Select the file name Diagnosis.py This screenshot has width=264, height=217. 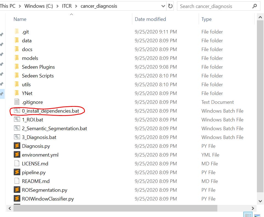coord(36,146)
